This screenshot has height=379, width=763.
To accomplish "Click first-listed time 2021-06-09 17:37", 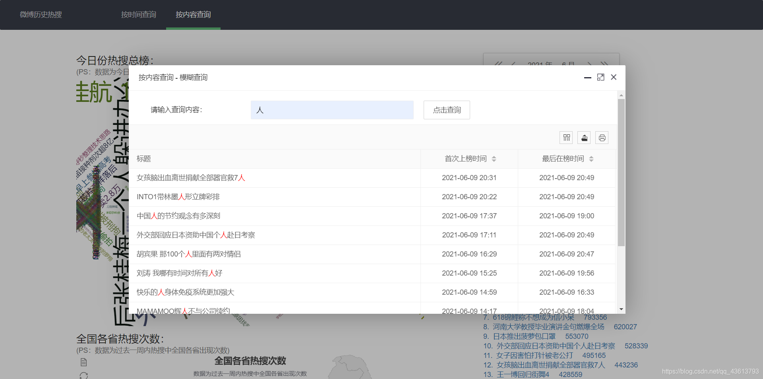I will click(x=469, y=216).
